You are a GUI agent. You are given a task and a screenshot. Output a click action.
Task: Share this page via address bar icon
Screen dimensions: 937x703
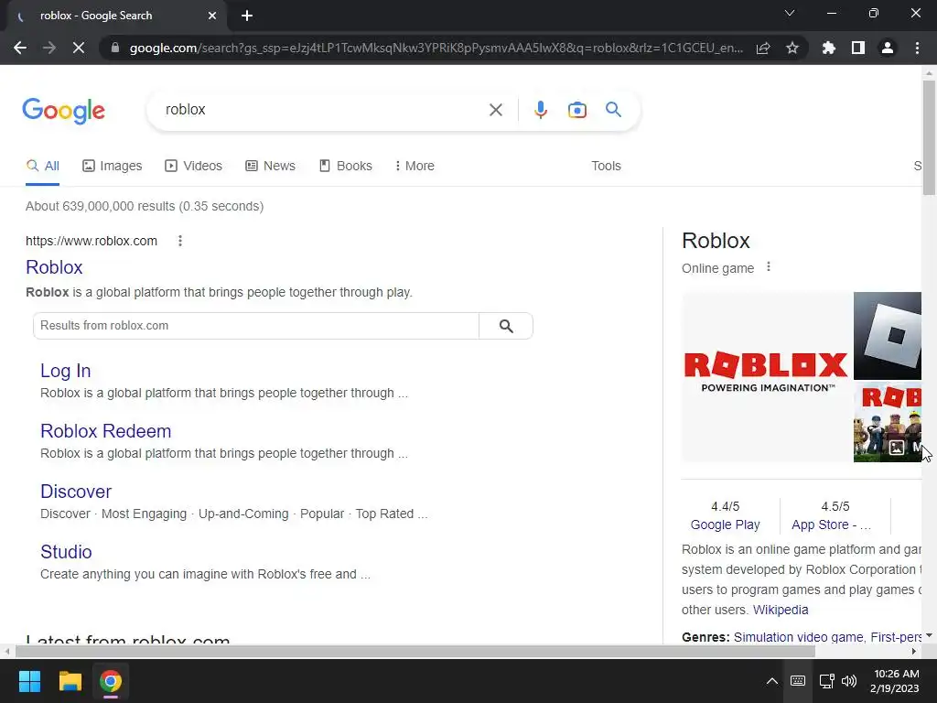763,48
